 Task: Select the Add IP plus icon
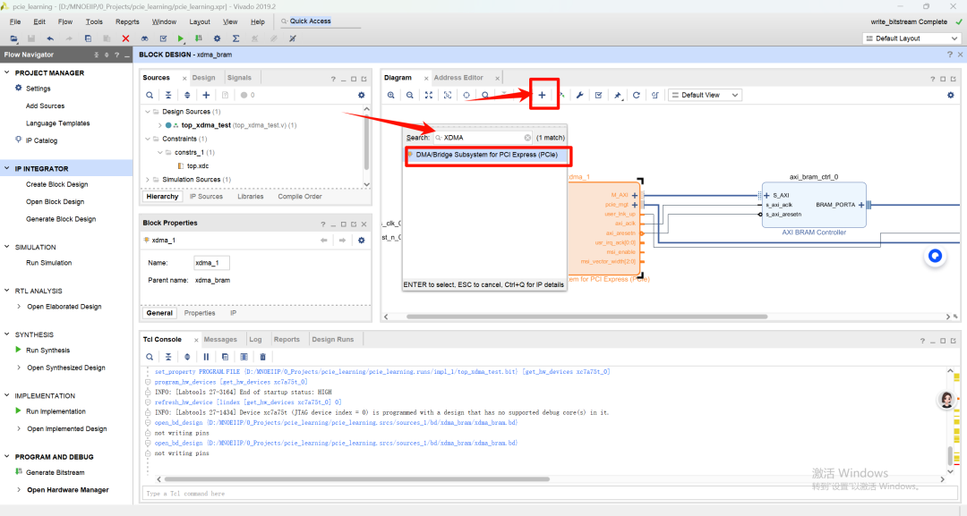point(542,95)
